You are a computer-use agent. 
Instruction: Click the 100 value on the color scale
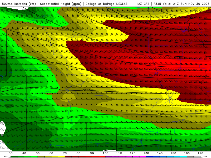click(x=105, y=153)
